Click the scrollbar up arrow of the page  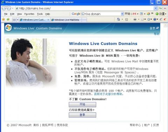(166, 25)
